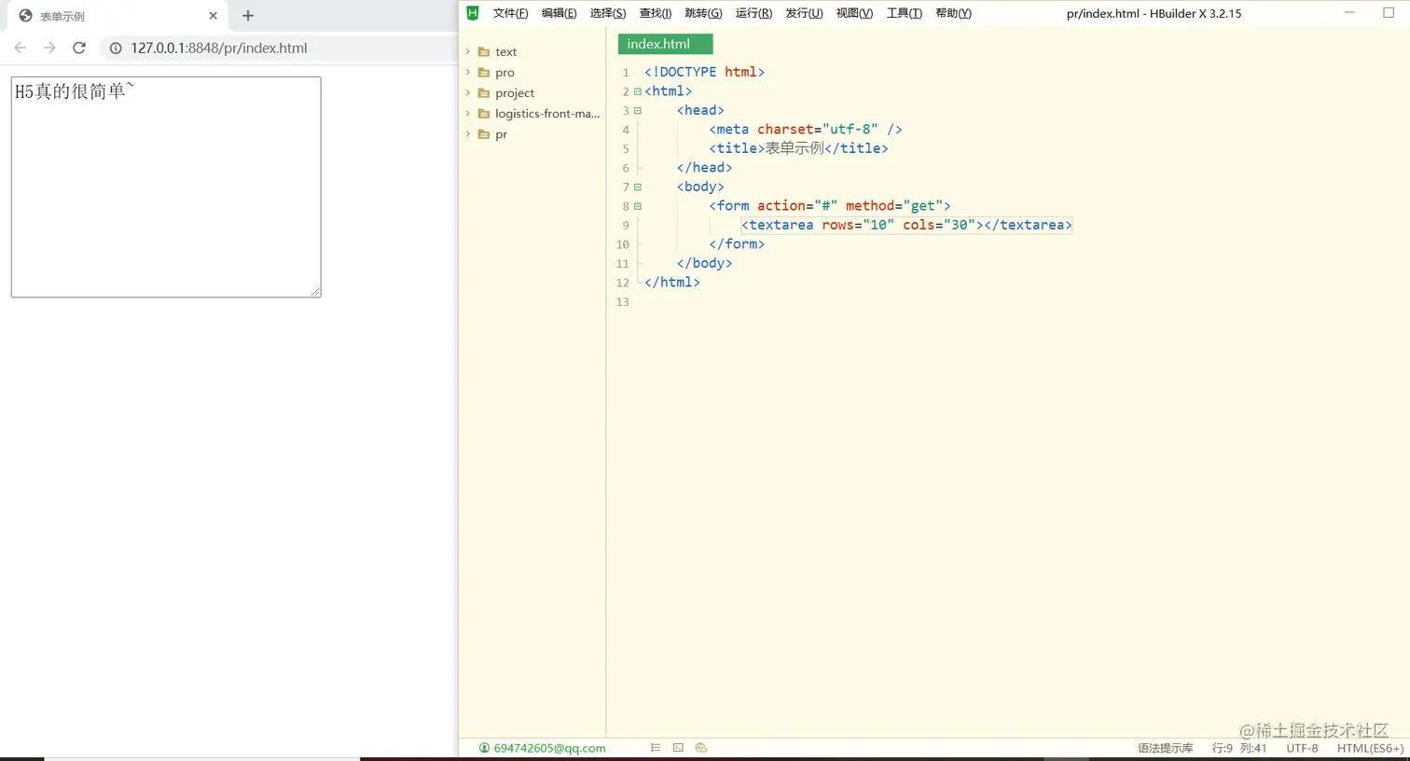Open the 跳转(G) menu
The height and width of the screenshot is (761, 1410).
[x=703, y=13]
